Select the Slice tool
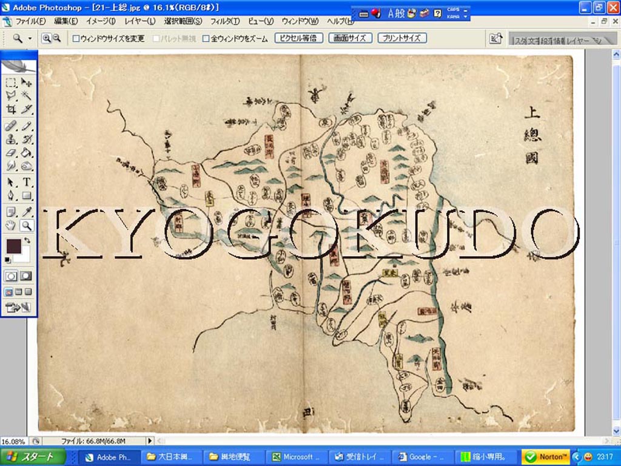The width and height of the screenshot is (621, 466). (x=27, y=109)
